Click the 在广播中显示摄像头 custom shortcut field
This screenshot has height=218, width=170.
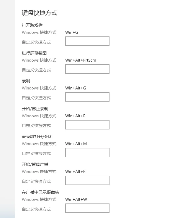tap(87, 208)
